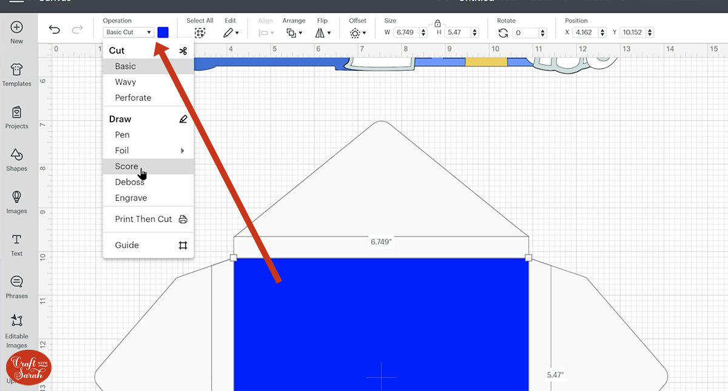Expand the Basic Cut operation dropdown

click(x=129, y=32)
